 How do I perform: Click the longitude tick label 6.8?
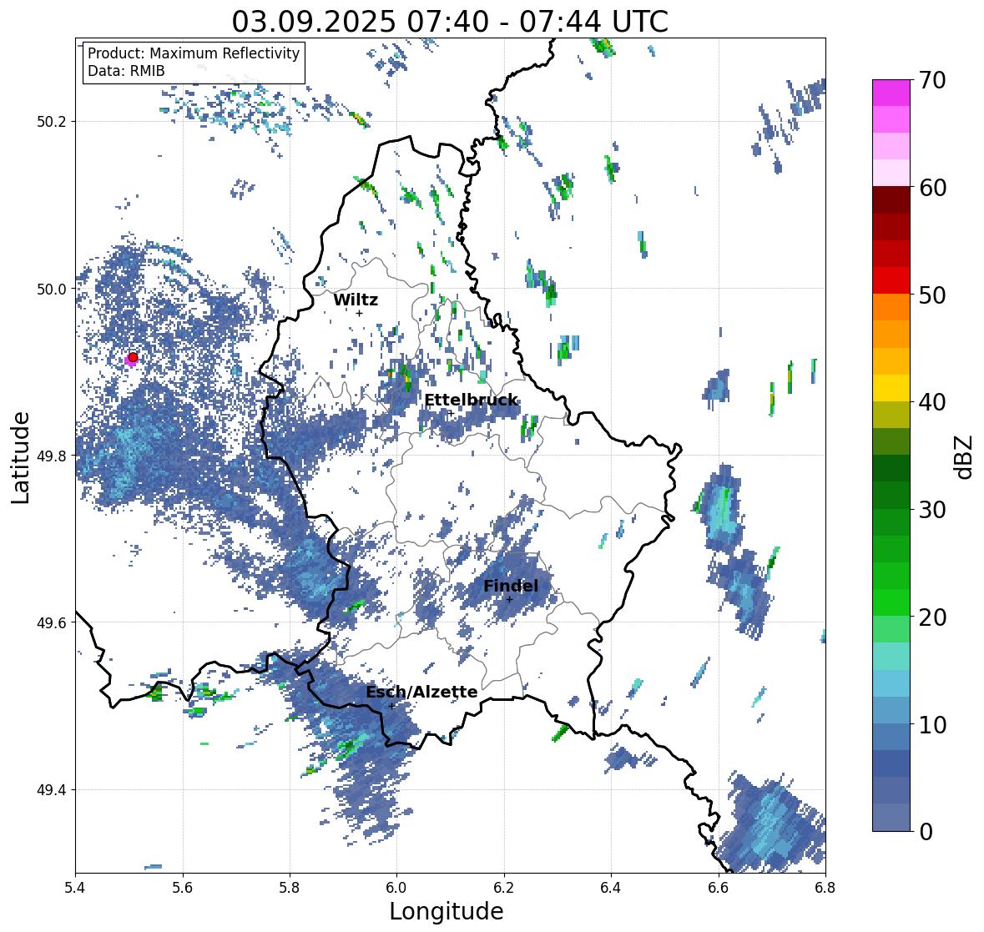pos(825,887)
